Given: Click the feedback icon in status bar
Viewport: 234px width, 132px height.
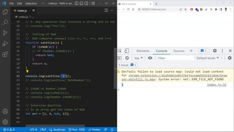Looking at the screenshot, I should (106, 129).
